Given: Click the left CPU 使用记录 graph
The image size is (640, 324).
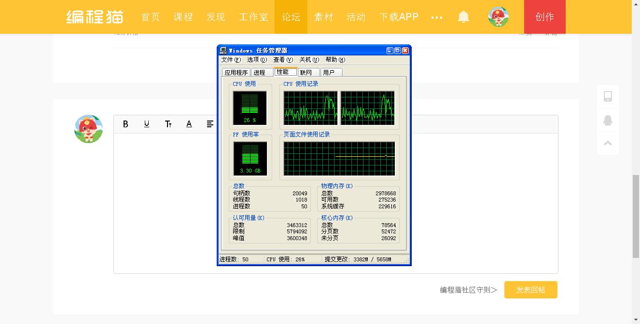Looking at the screenshot, I should [x=310, y=108].
